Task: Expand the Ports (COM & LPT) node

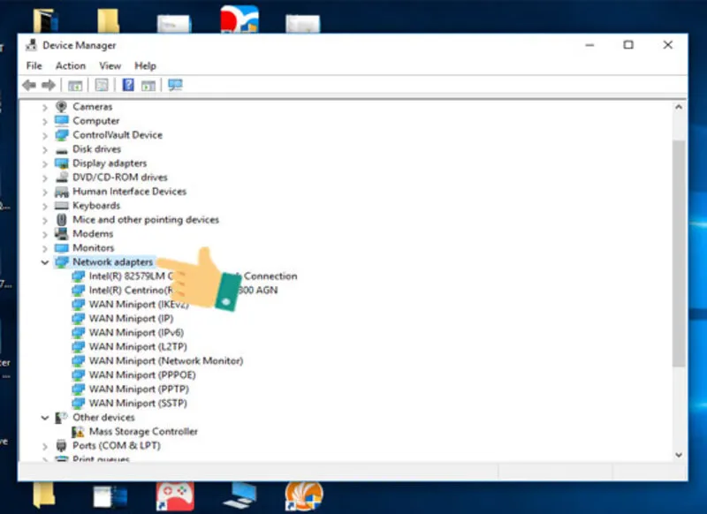Action: coord(45,446)
